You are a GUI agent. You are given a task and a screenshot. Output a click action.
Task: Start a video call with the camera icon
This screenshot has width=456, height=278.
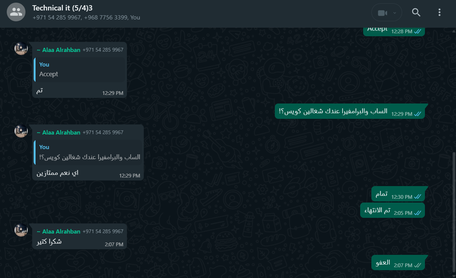point(382,13)
